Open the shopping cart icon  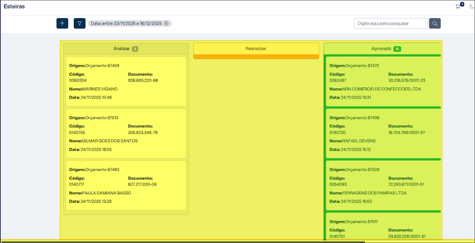coord(458,7)
